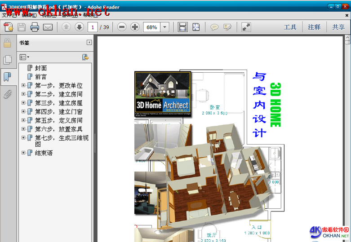Image resolution: width=351 pixels, height=242 pixels.
Task: Collapse the bookmarks panel arrow
Action: click(x=89, y=43)
